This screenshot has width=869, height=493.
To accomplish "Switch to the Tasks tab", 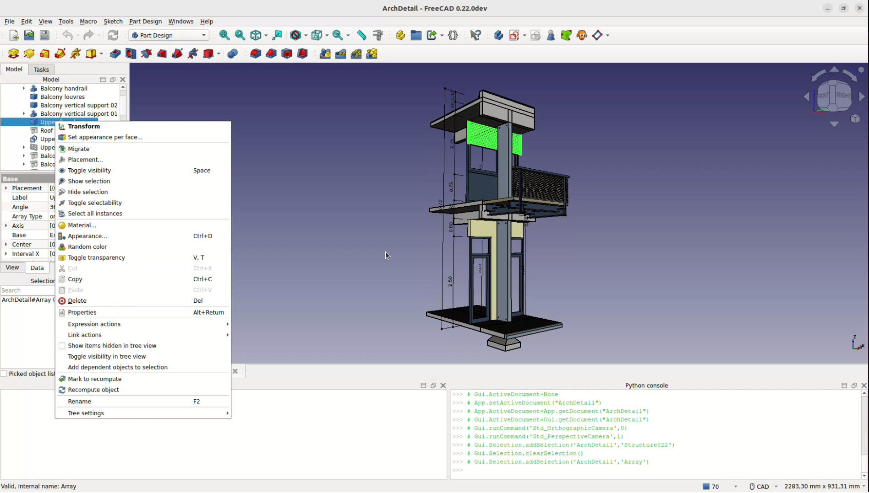I will [41, 70].
